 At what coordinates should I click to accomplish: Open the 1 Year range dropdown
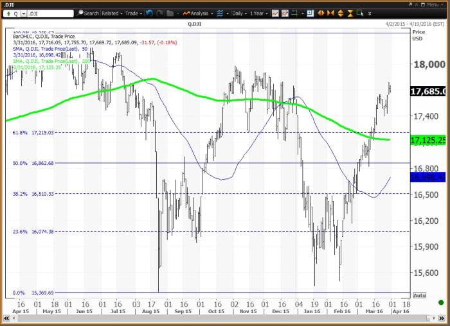[x=259, y=13]
